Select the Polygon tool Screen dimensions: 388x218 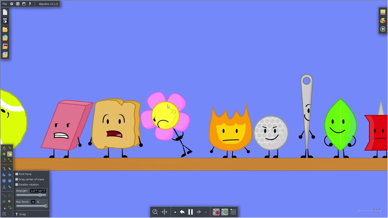(4, 175)
